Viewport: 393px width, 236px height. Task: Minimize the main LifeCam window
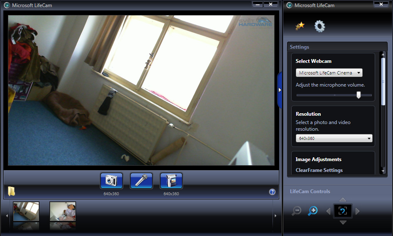(258, 4)
